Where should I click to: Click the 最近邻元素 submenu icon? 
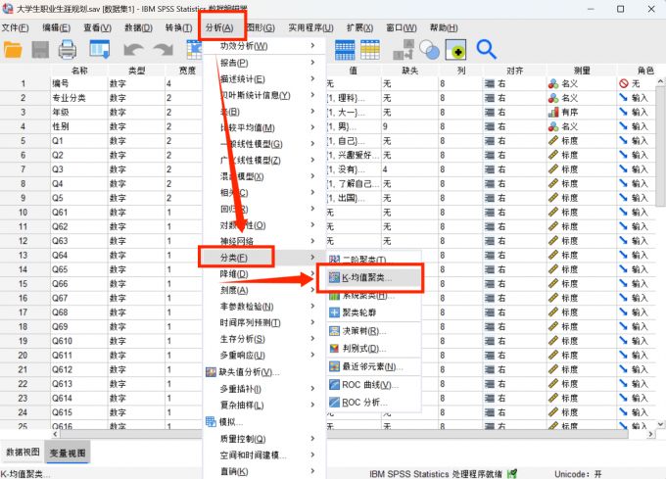pyautogui.click(x=334, y=366)
